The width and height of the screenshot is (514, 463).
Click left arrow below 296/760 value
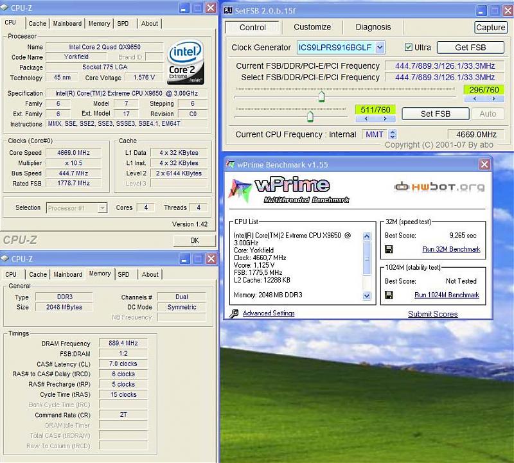point(474,99)
